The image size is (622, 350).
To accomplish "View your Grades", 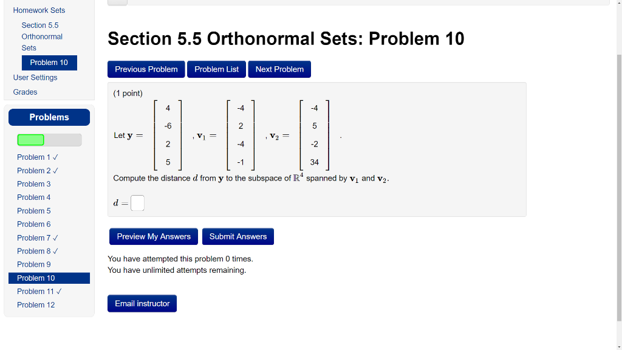I will pos(25,92).
